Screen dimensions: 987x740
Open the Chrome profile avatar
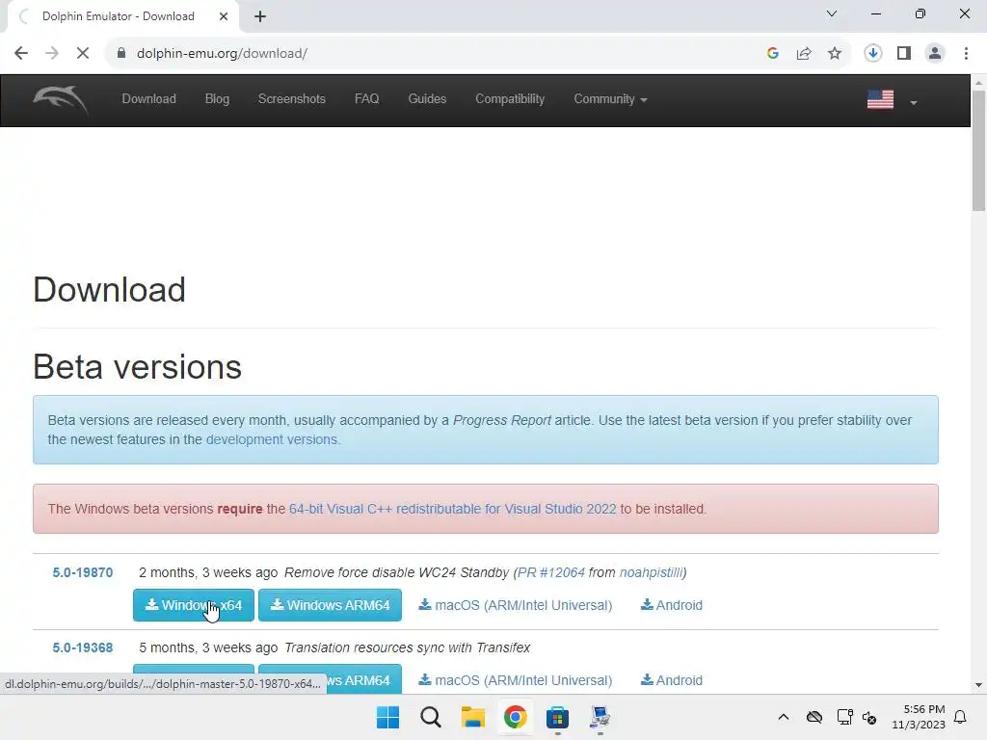935,54
